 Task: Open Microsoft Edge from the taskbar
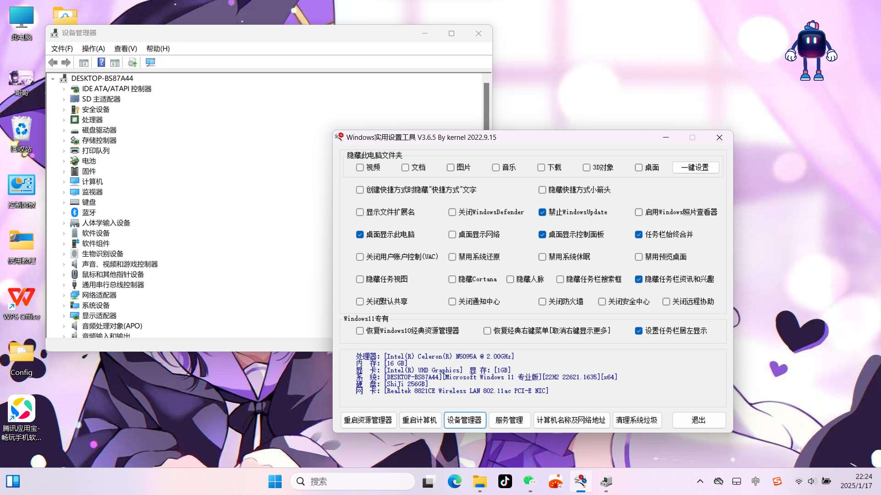454,481
